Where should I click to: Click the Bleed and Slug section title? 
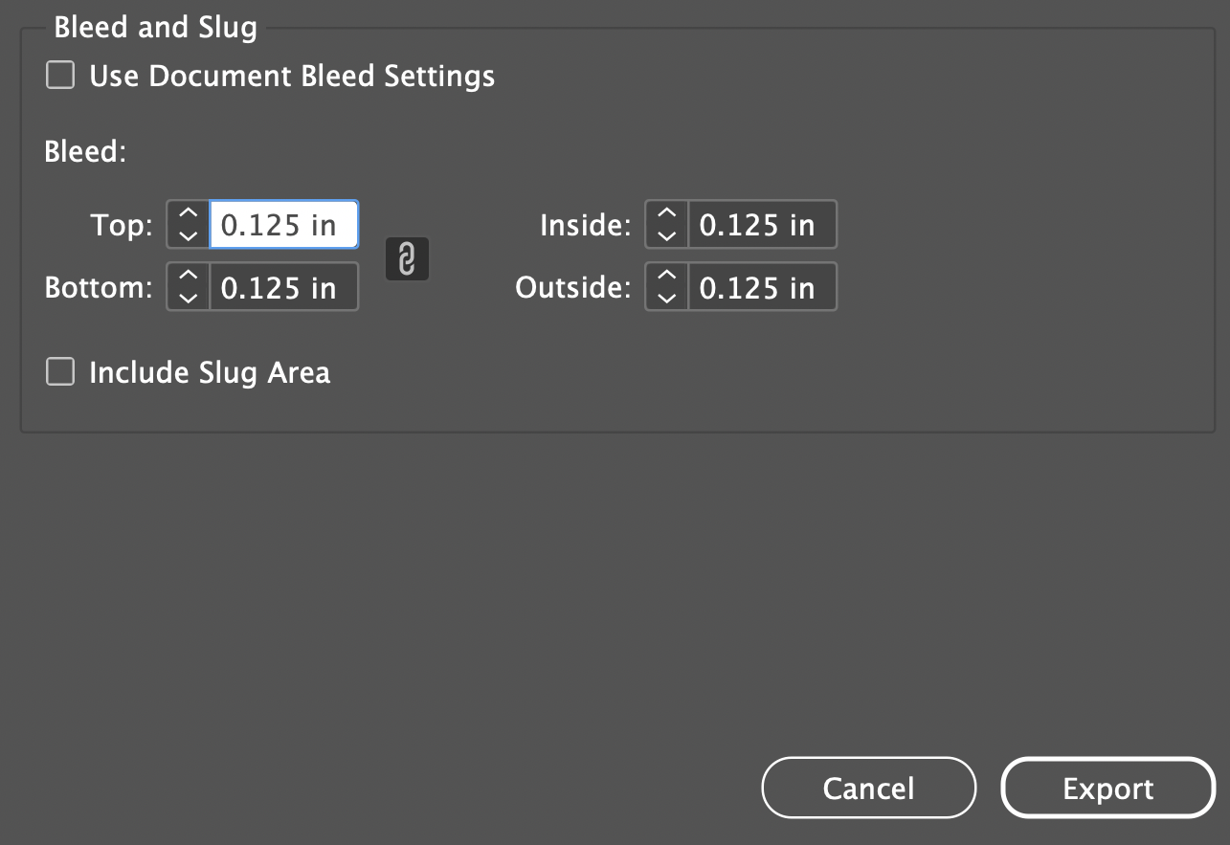[x=155, y=27]
